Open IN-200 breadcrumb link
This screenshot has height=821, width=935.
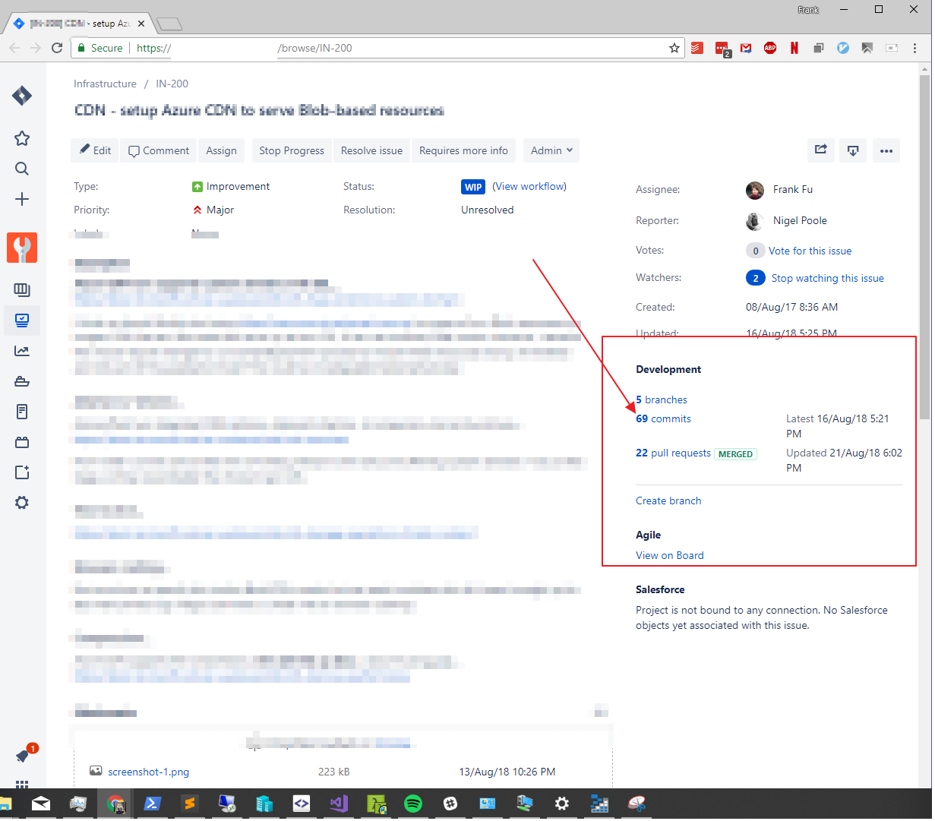click(172, 84)
